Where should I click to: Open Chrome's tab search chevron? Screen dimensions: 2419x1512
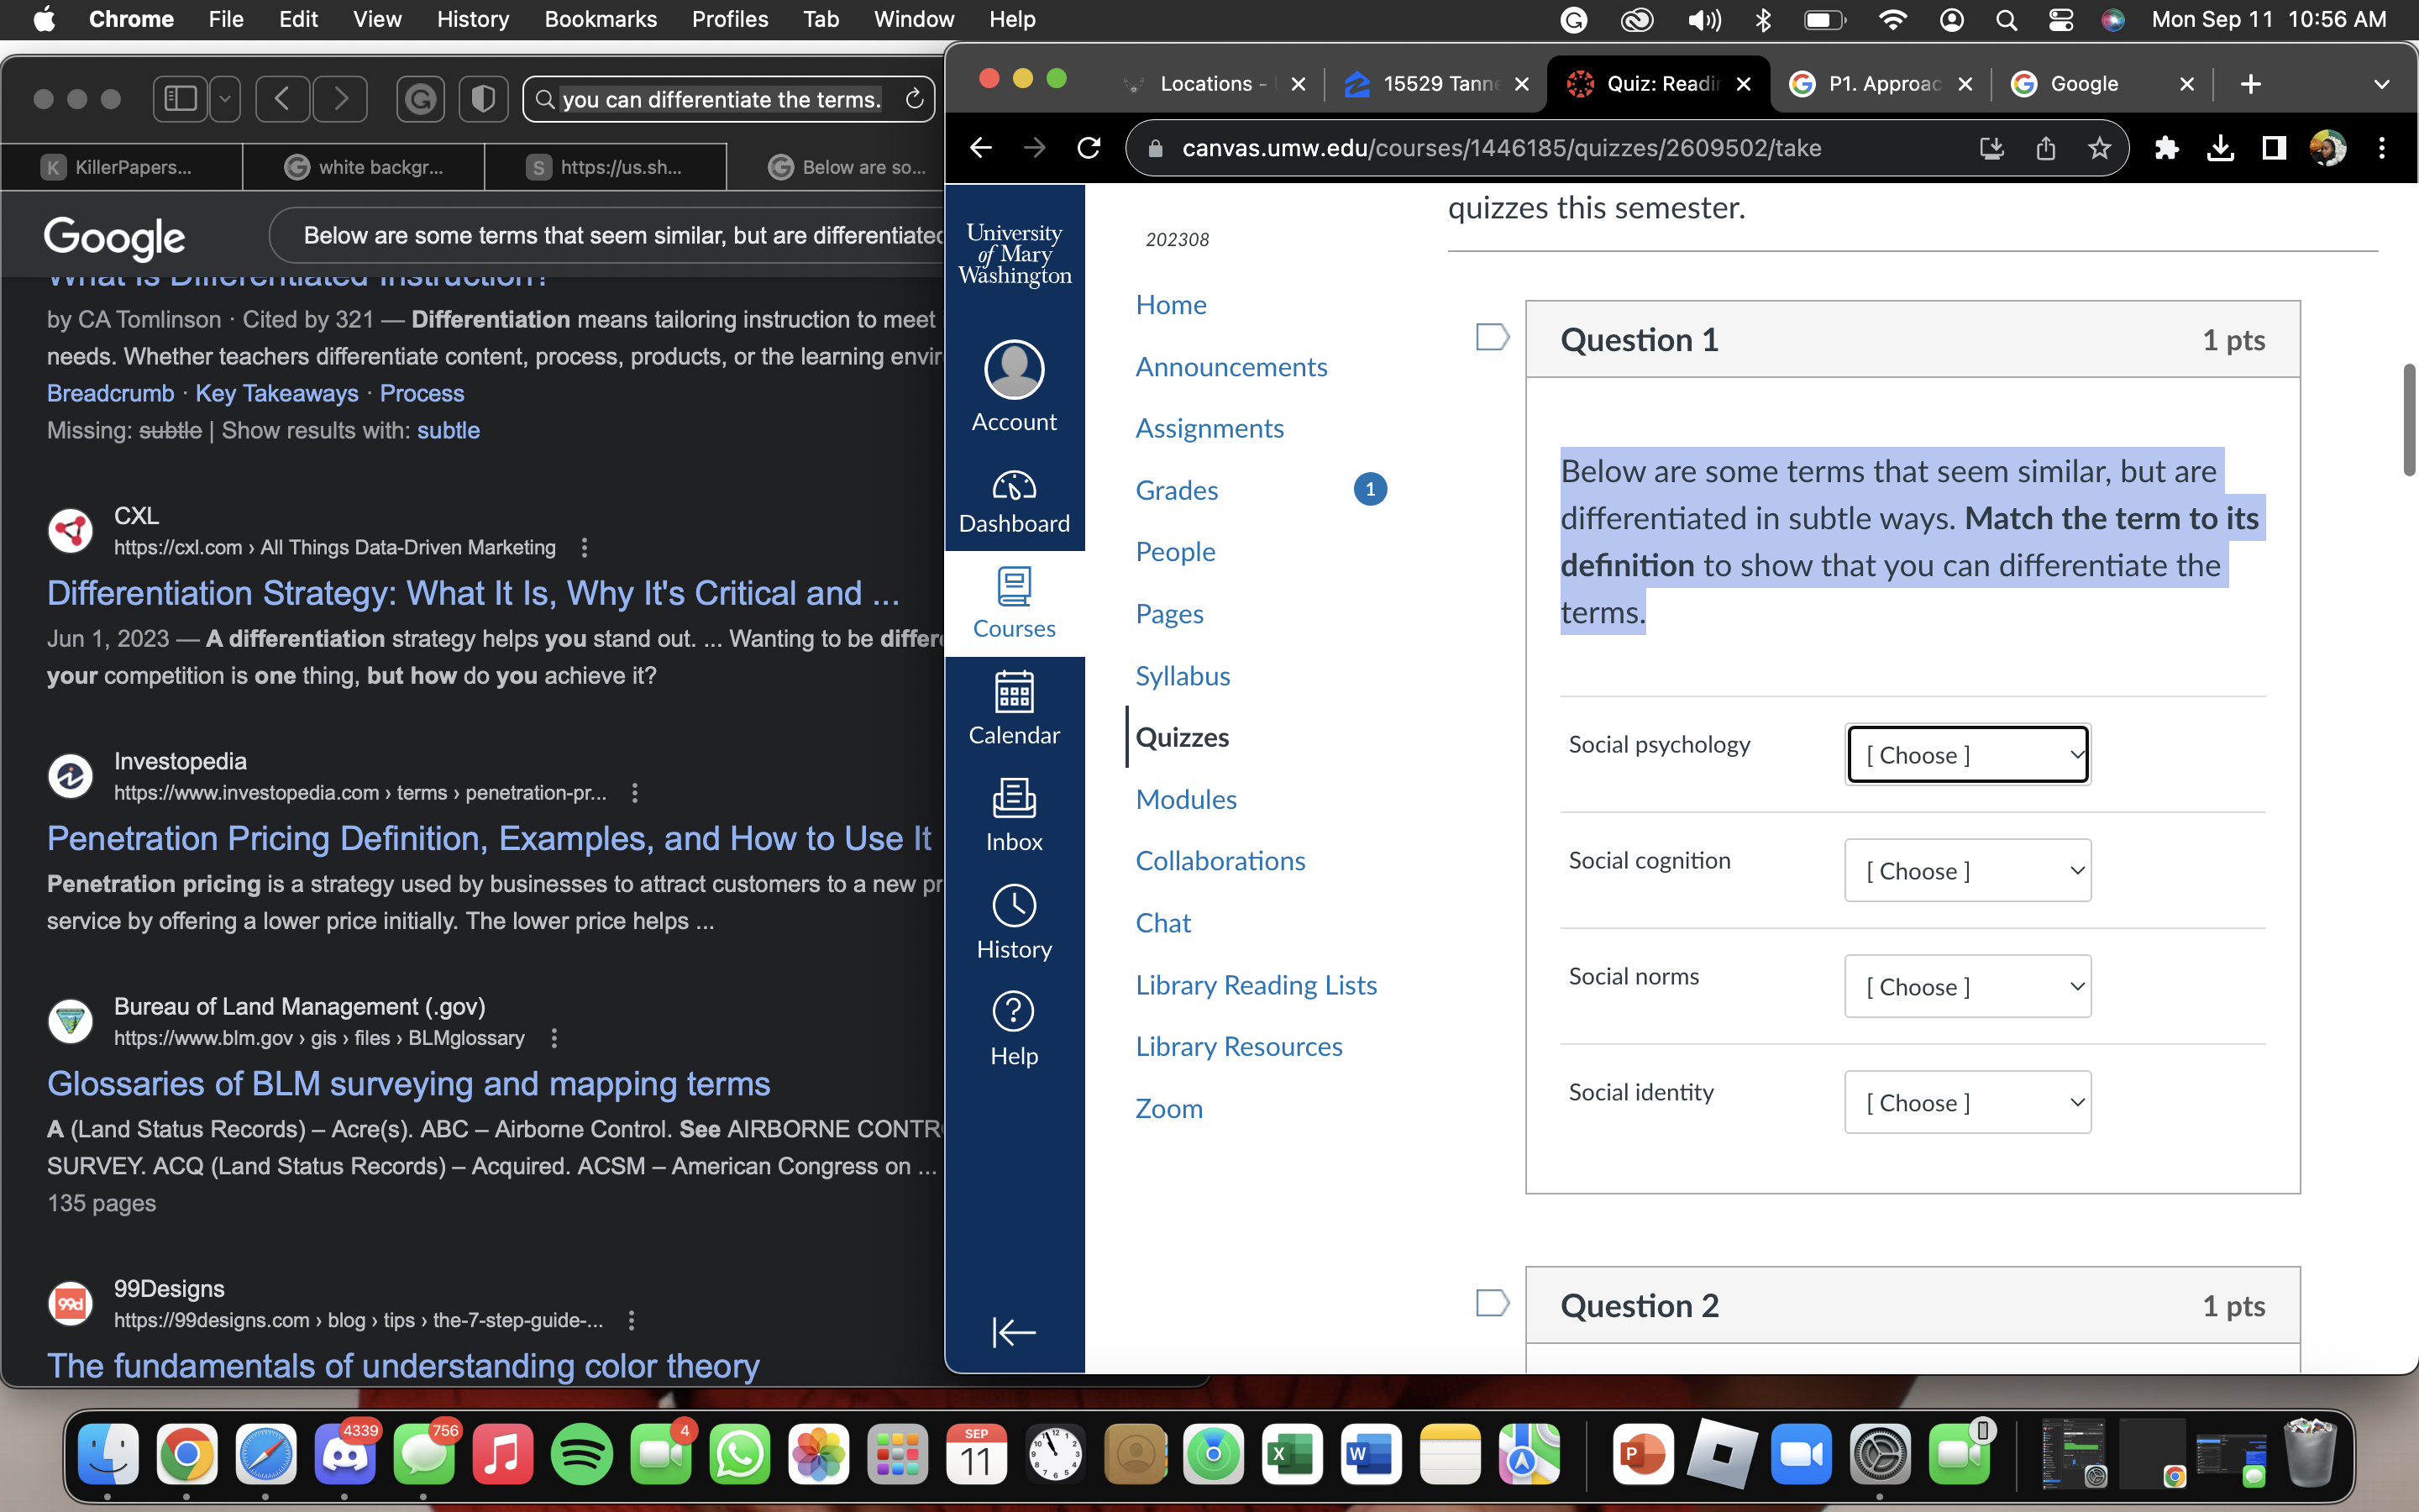click(x=2382, y=84)
